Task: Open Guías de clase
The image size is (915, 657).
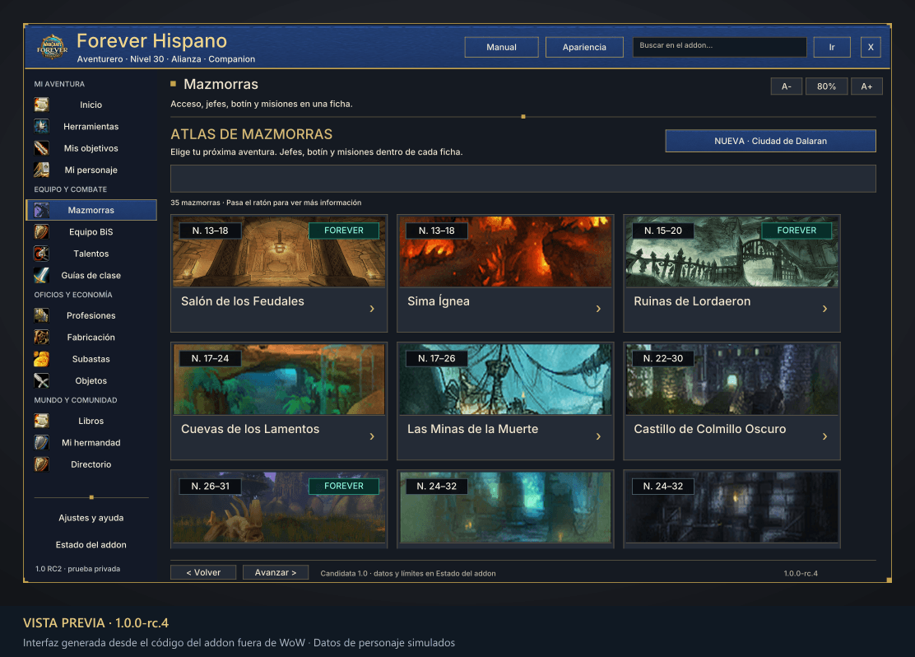Action: (x=91, y=275)
